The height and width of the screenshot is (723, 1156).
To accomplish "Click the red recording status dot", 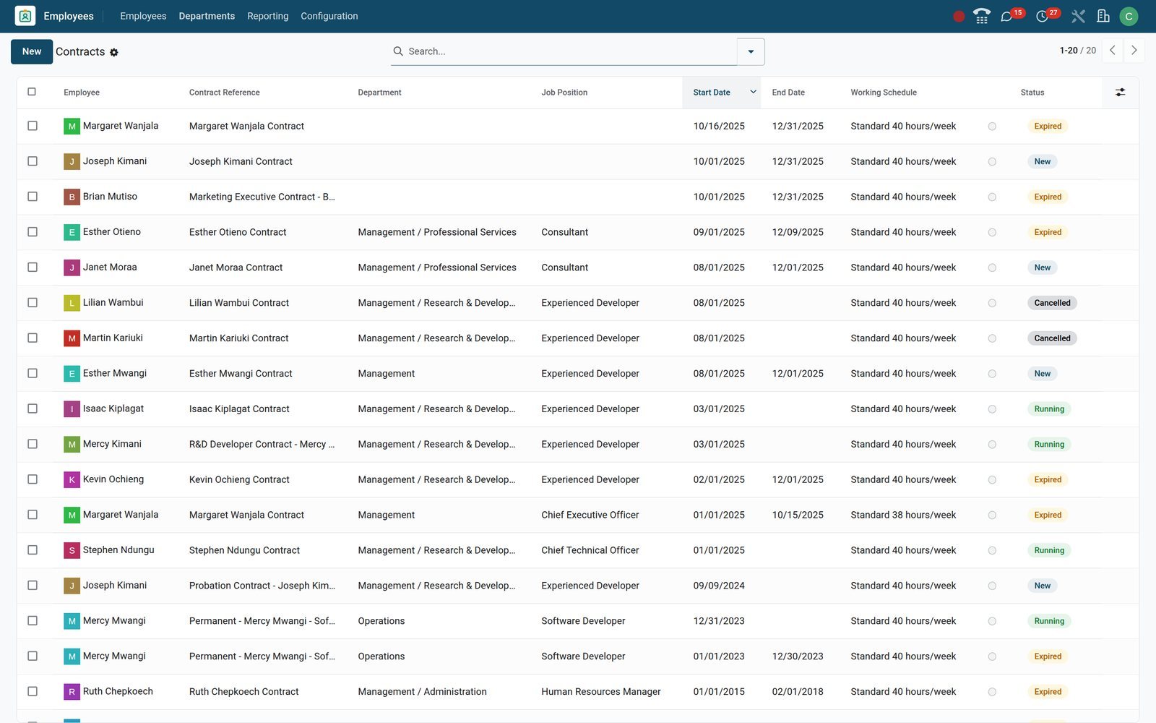I will point(959,17).
